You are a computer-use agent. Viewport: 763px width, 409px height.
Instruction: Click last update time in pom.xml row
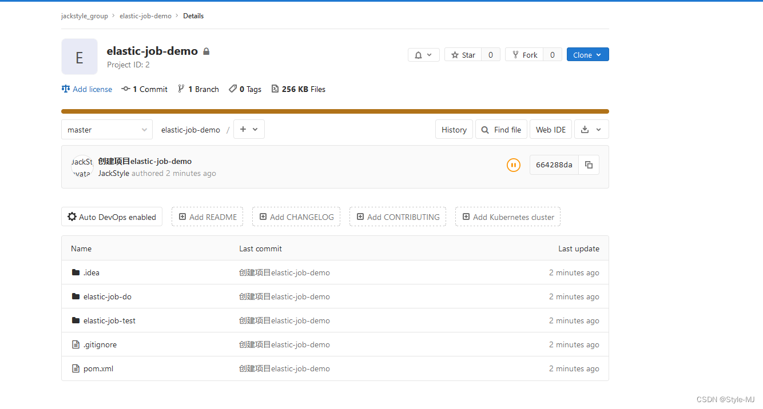574,368
